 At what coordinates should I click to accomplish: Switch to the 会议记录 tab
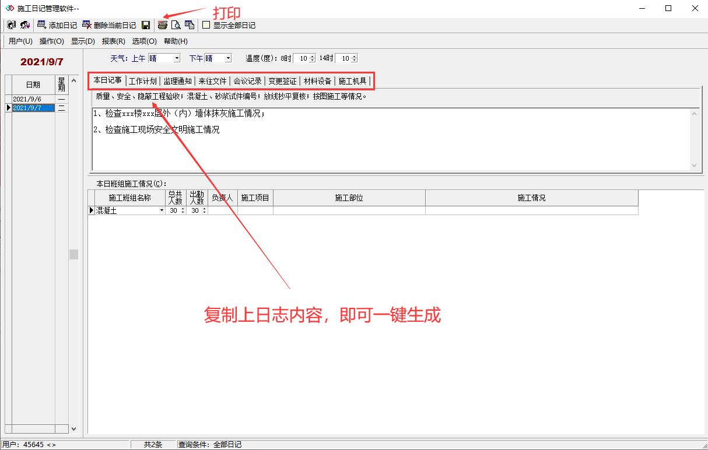click(x=247, y=81)
